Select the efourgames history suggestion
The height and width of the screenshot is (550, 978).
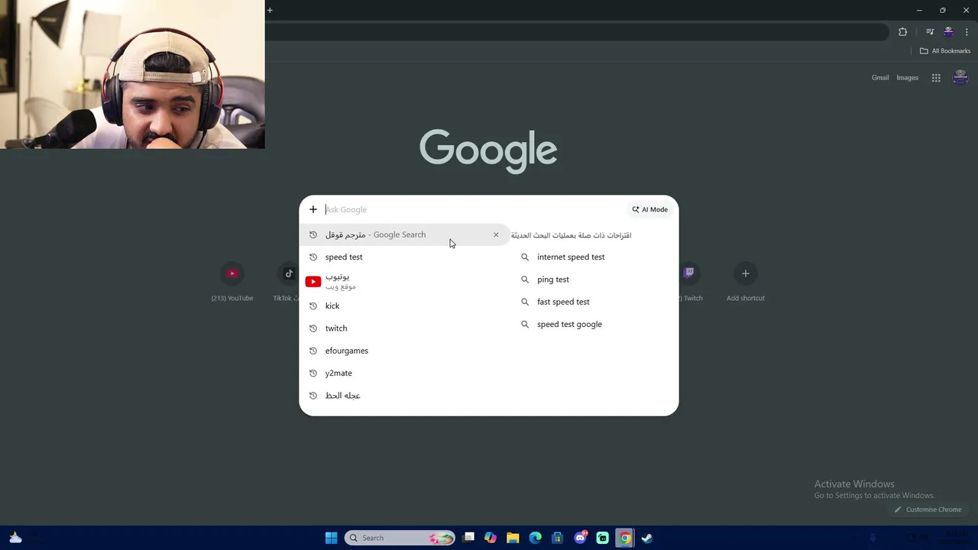[x=405, y=351]
